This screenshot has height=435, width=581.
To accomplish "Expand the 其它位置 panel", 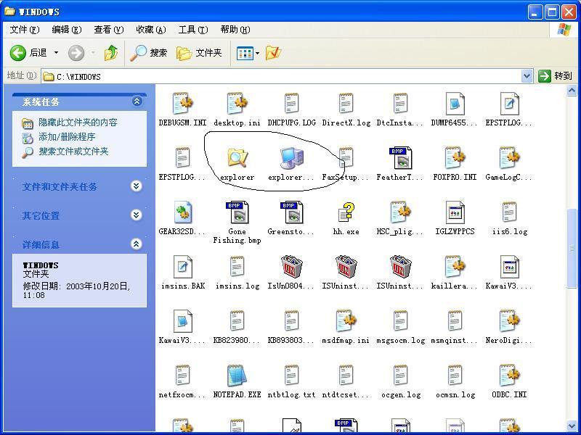I will [x=136, y=215].
